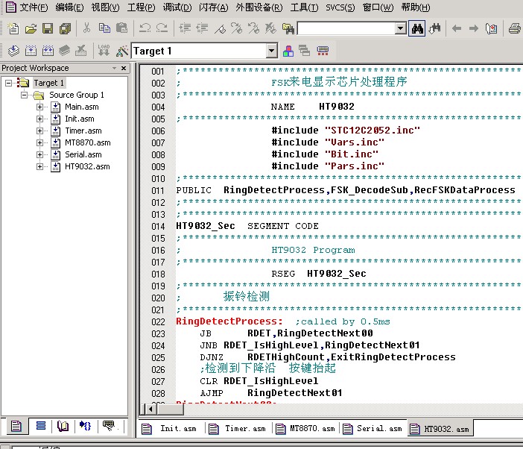Redo the last edit
The image size is (523, 449).
[162, 28]
